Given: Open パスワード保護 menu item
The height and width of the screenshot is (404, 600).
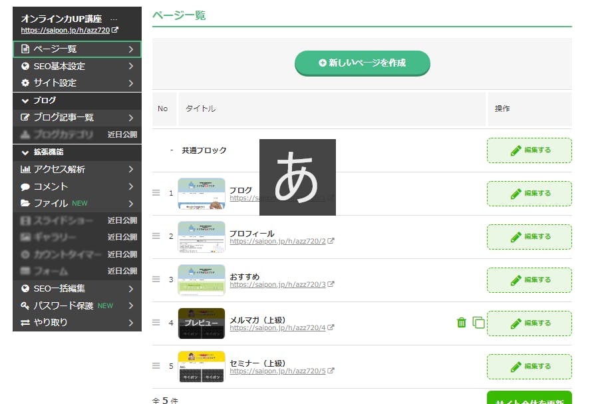Looking at the screenshot, I should click(76, 306).
